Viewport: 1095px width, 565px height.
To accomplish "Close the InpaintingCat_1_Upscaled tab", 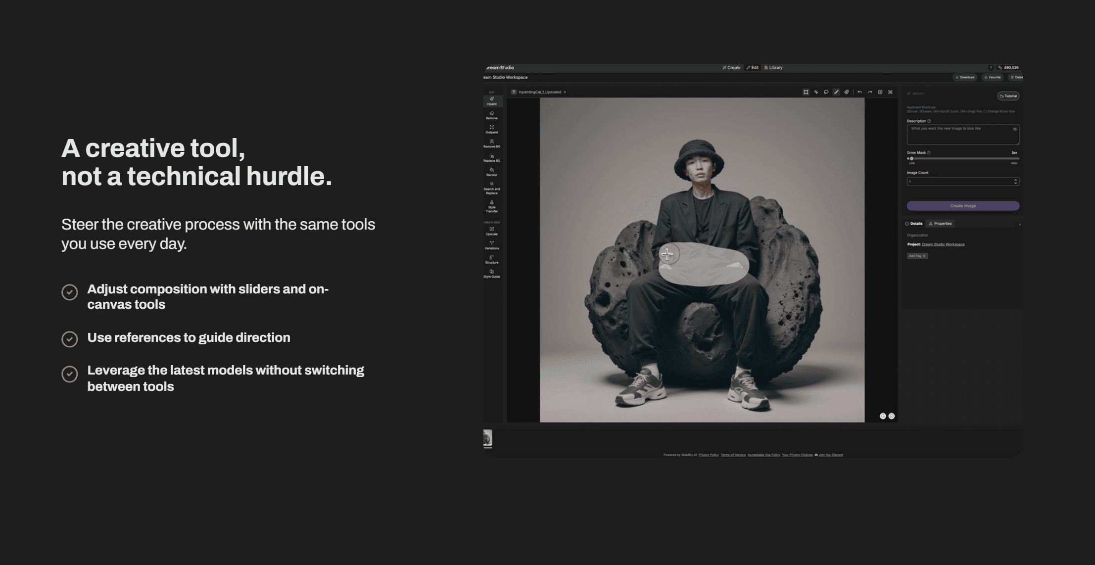I will 565,92.
